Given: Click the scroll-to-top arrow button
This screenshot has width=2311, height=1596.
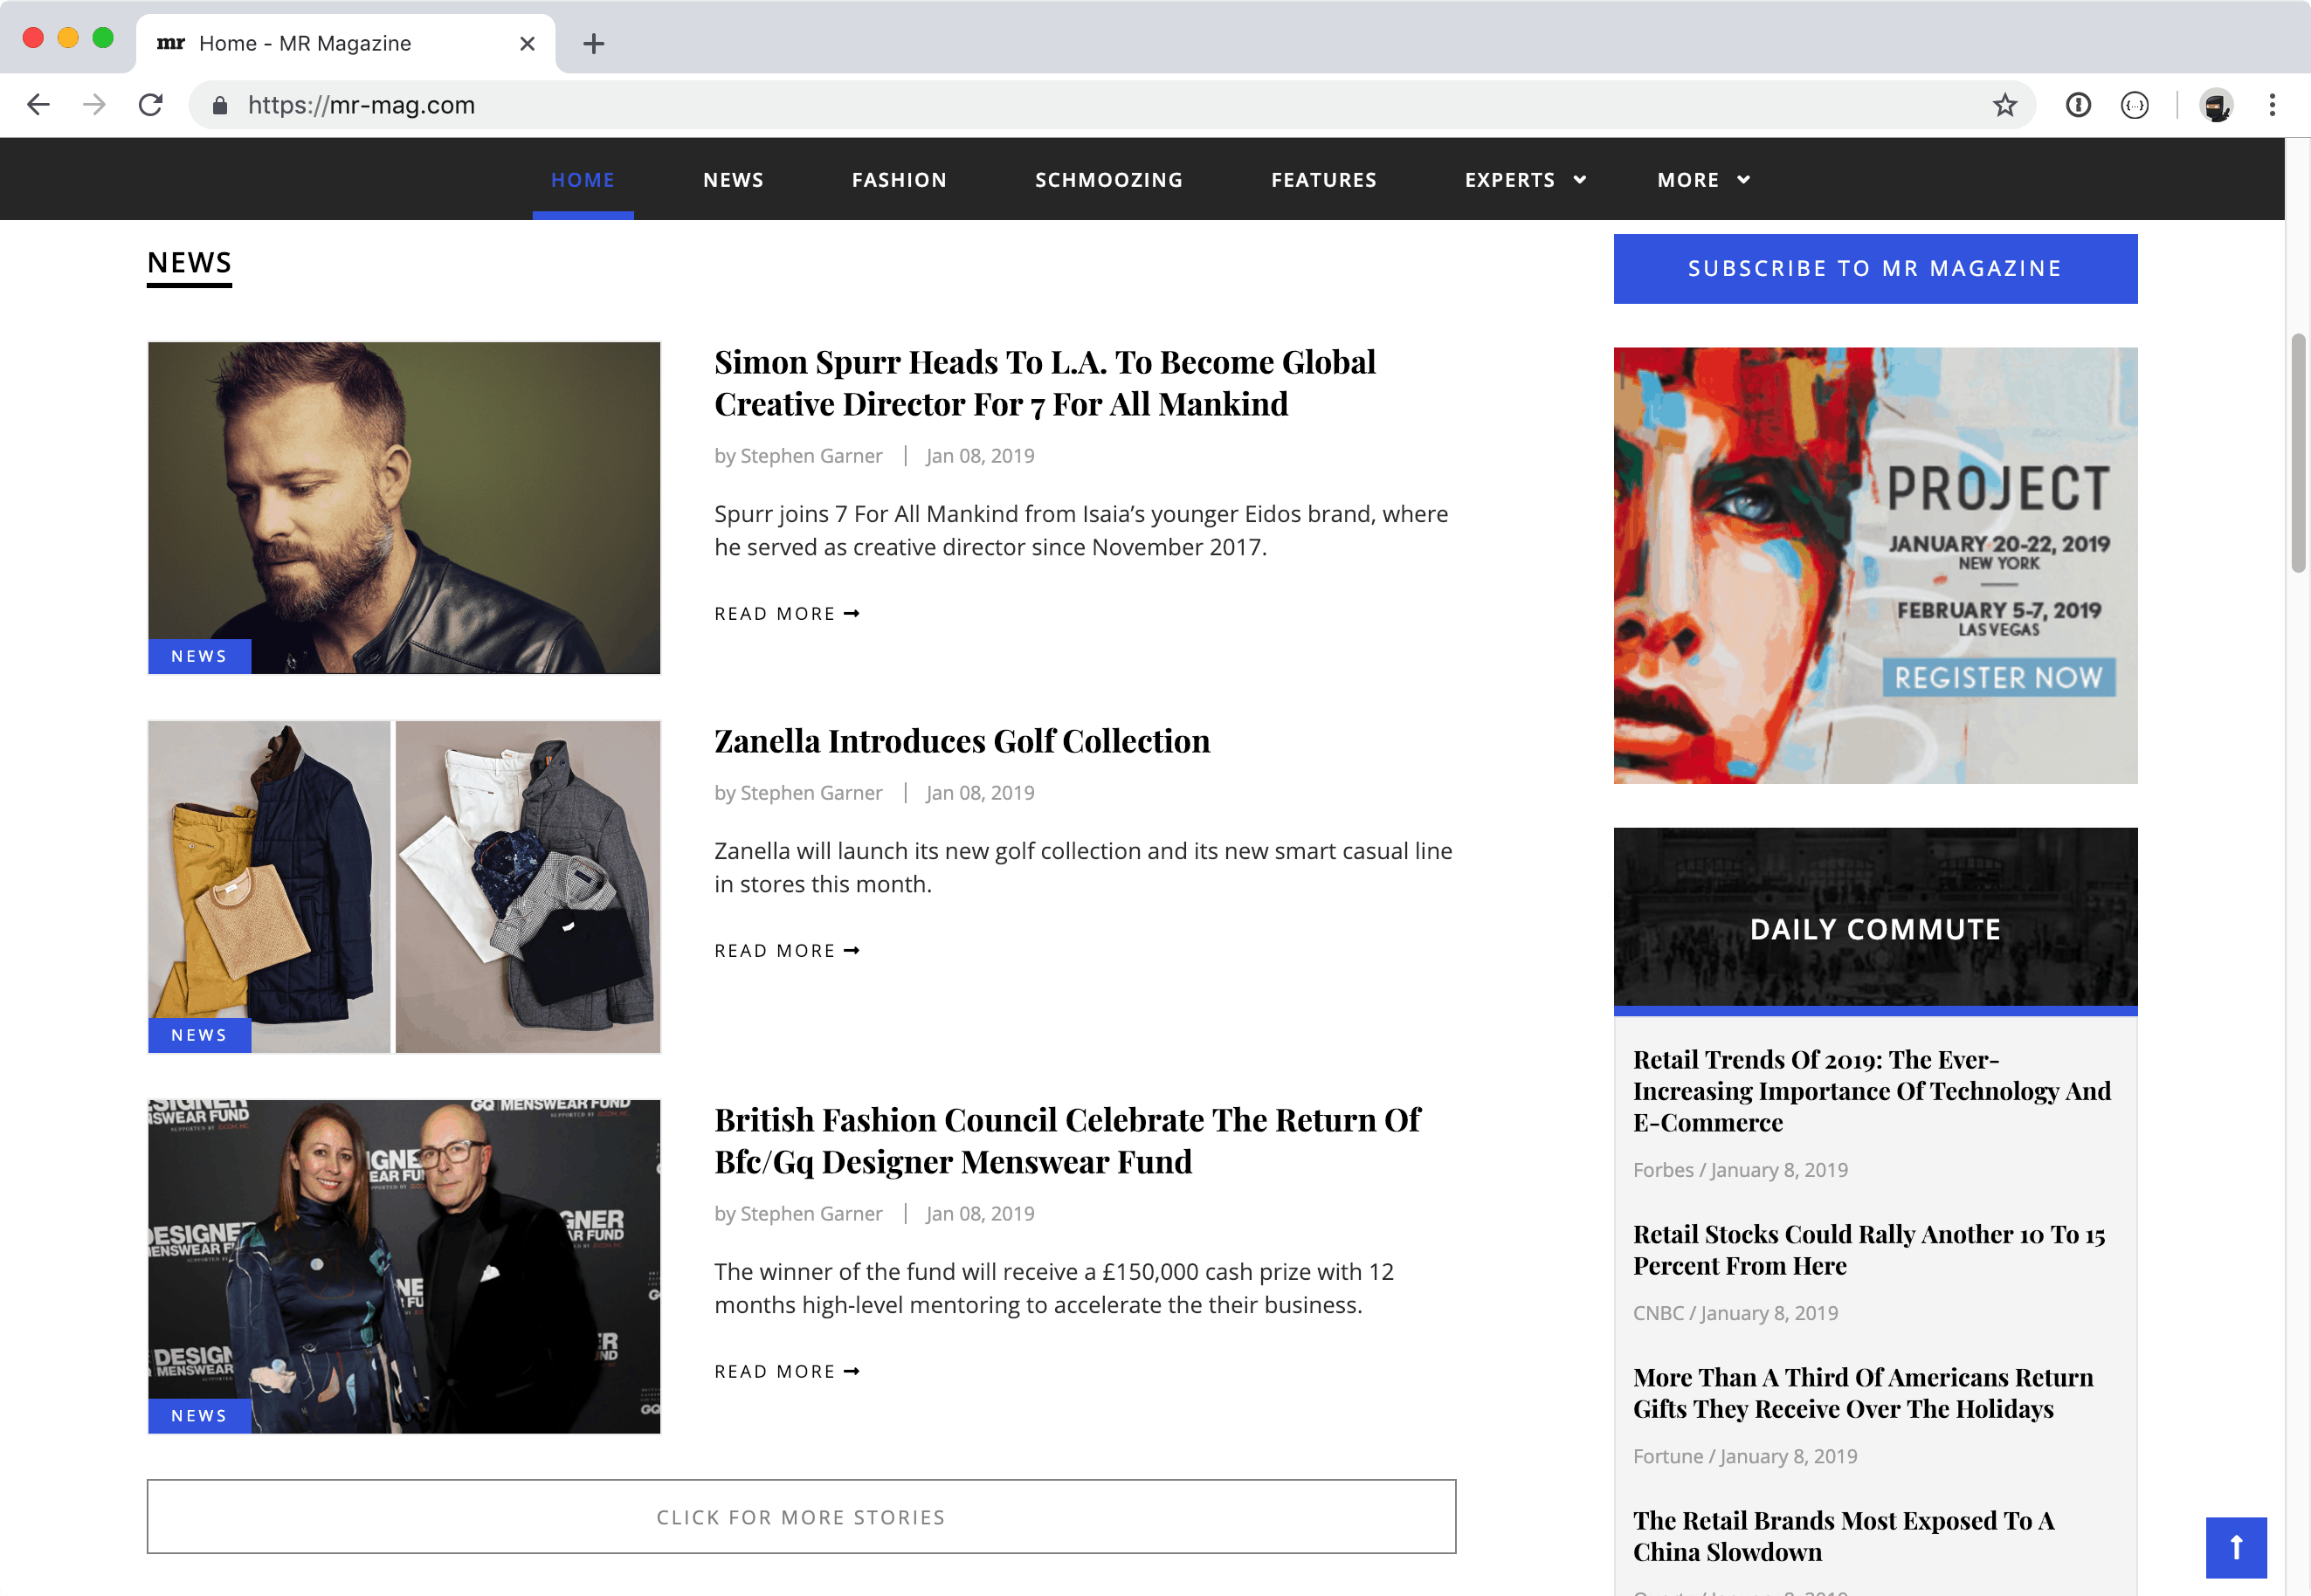Looking at the screenshot, I should click(2236, 1547).
